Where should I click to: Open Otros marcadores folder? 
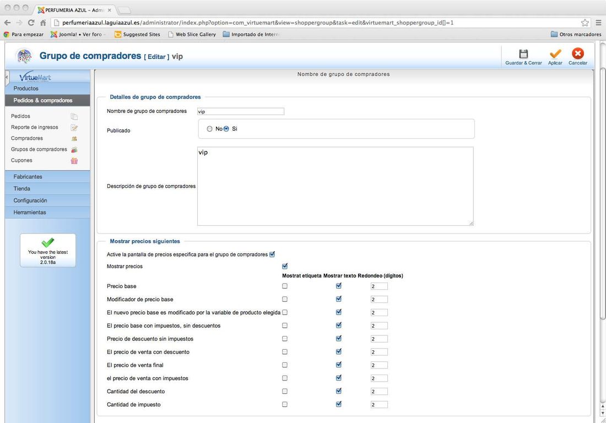tap(576, 34)
